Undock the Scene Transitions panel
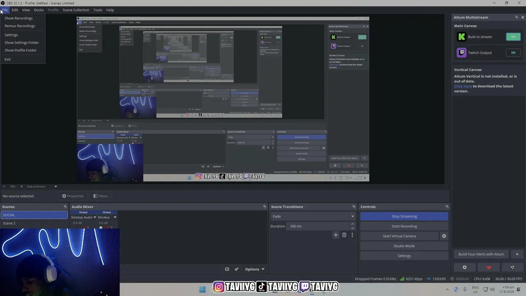 [x=354, y=207]
